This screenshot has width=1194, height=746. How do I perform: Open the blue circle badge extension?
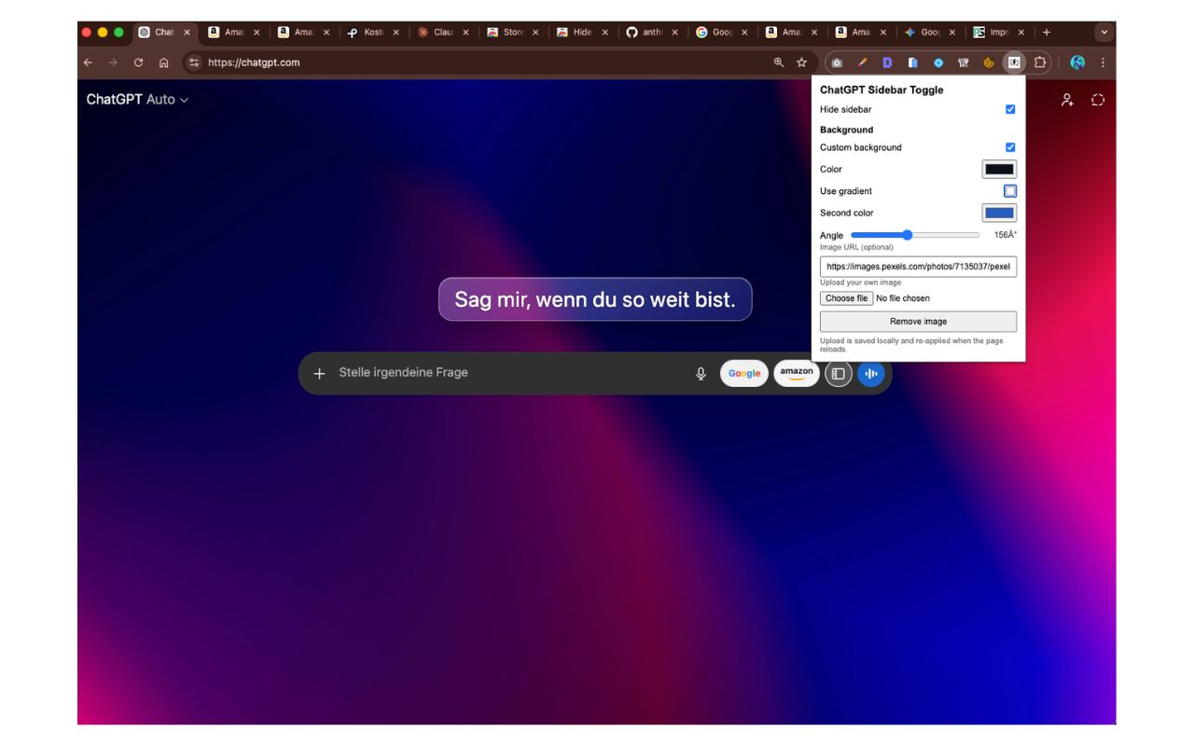click(937, 62)
